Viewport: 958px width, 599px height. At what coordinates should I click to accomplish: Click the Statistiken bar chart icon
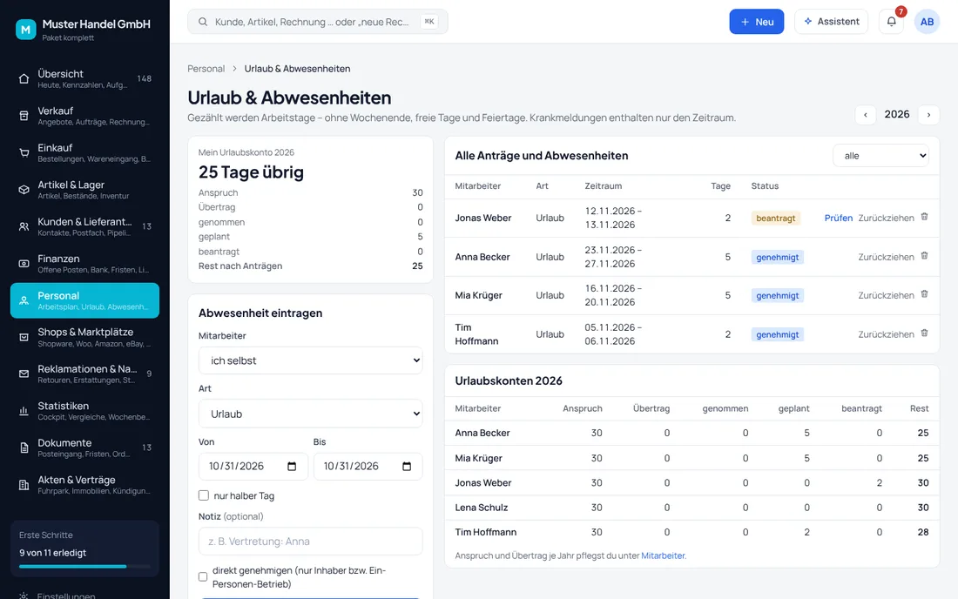(x=24, y=411)
